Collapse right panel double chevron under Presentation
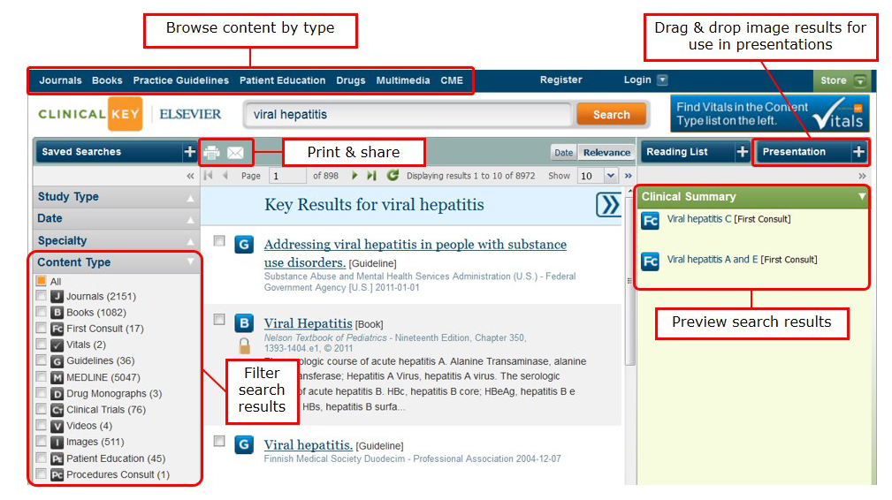This screenshot has width=892, height=500. 862,176
